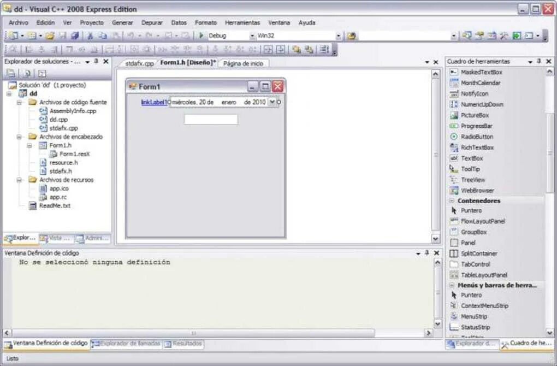Collapse Menús y barras de herramientas section
Viewport: 557px width, 366px height.
(452, 285)
